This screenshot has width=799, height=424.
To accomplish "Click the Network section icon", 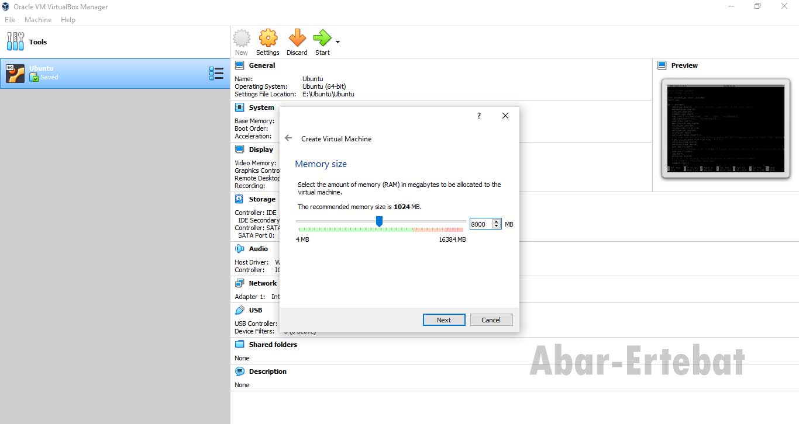I will tap(239, 283).
